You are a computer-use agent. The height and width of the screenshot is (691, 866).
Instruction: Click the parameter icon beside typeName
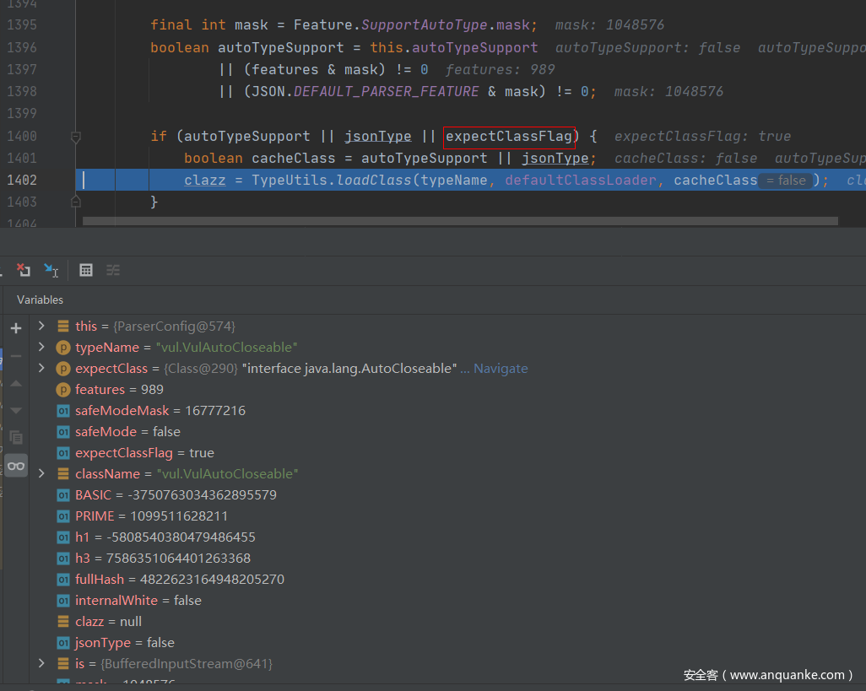coord(63,348)
